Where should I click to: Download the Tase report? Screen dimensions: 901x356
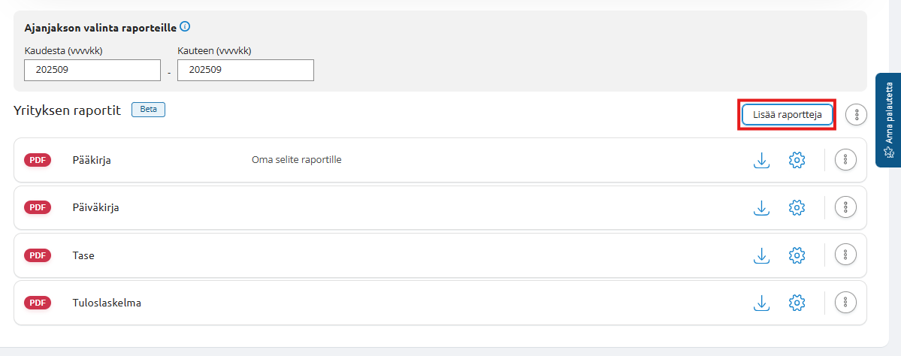pos(762,255)
